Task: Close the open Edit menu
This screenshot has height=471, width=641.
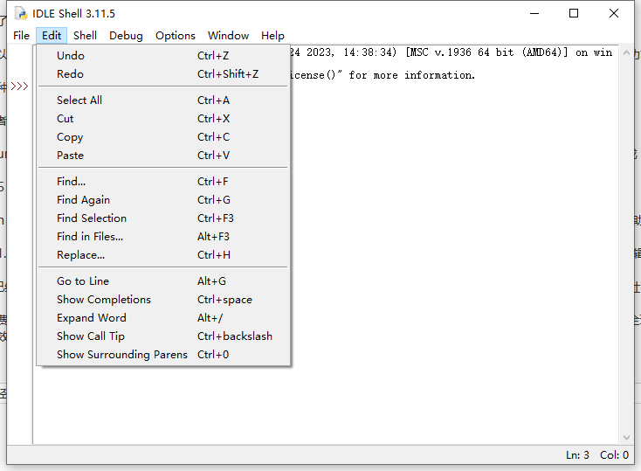Action: (x=52, y=36)
